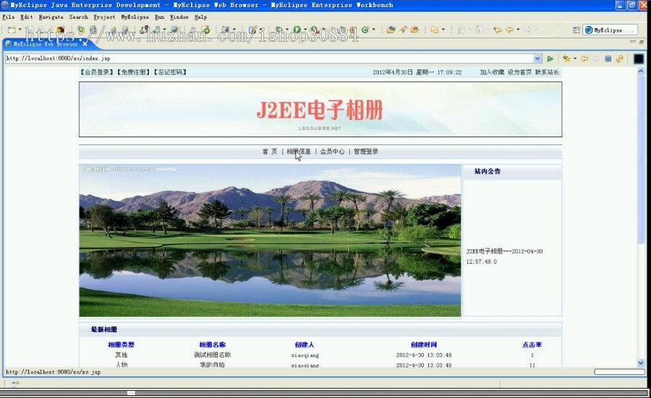
Task: Click the 加入收藏 link
Action: 492,72
